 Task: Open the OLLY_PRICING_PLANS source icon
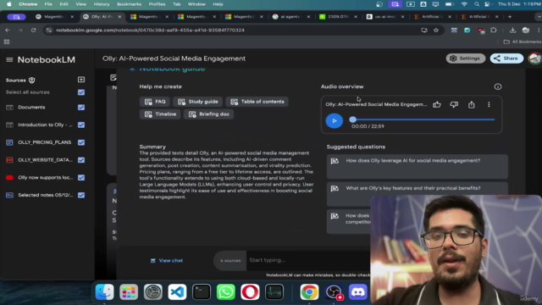click(x=9, y=142)
